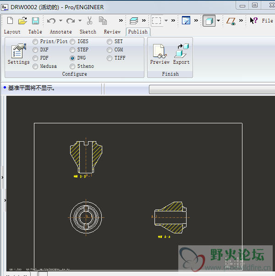Switch to the Table tab

click(35, 32)
